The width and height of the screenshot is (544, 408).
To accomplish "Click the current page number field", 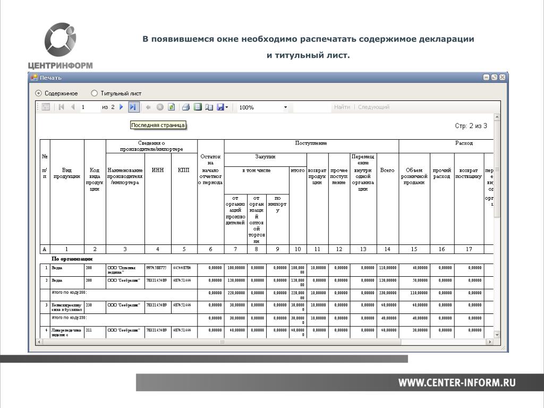I will tap(90, 107).
